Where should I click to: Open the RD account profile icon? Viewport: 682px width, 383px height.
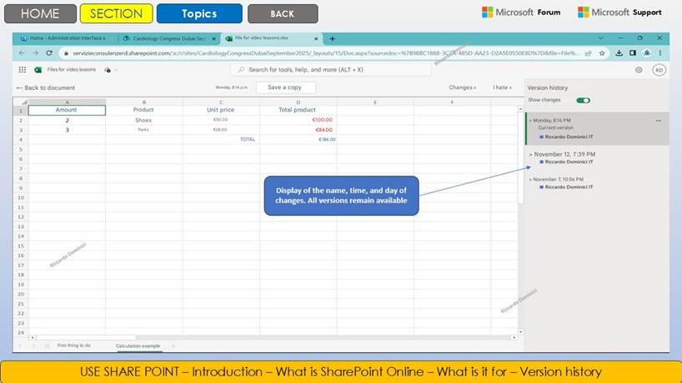click(x=659, y=70)
